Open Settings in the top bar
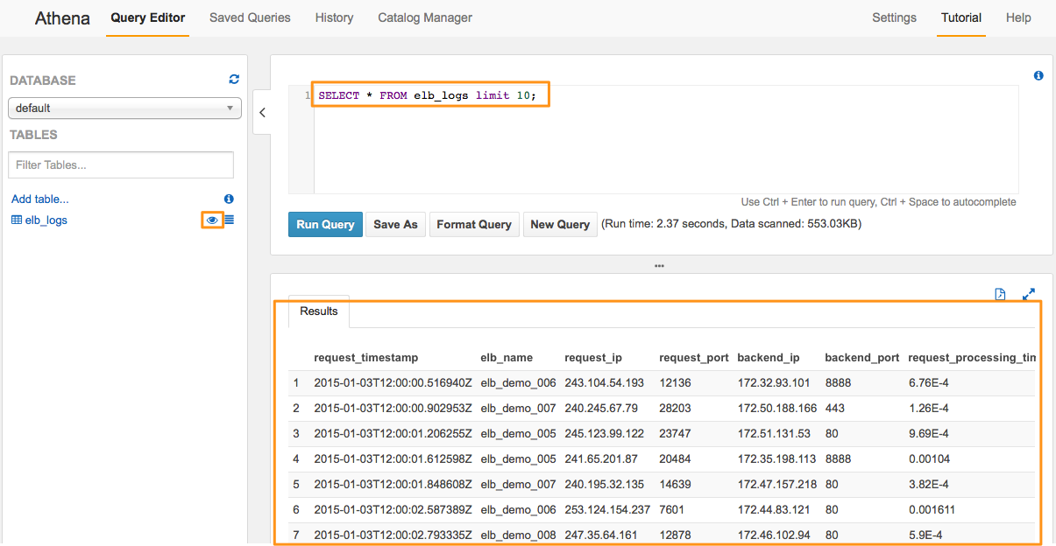Screen dimensions: 1056x546 894,17
